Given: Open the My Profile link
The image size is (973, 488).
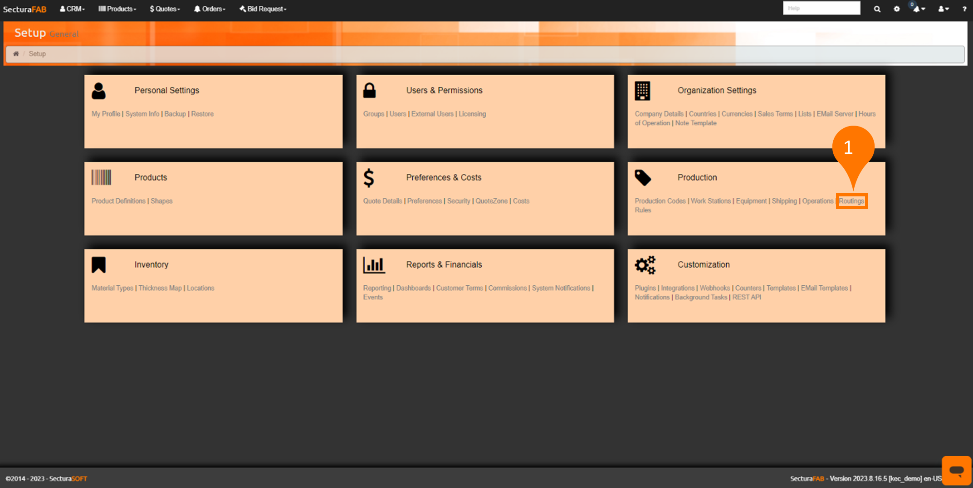Looking at the screenshot, I should pyautogui.click(x=106, y=114).
